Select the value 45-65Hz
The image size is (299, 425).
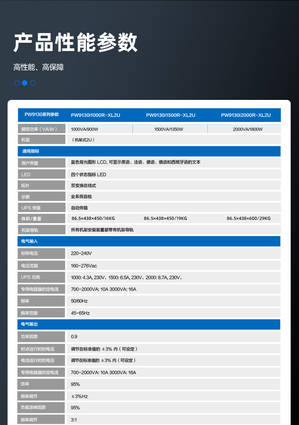pos(80,313)
